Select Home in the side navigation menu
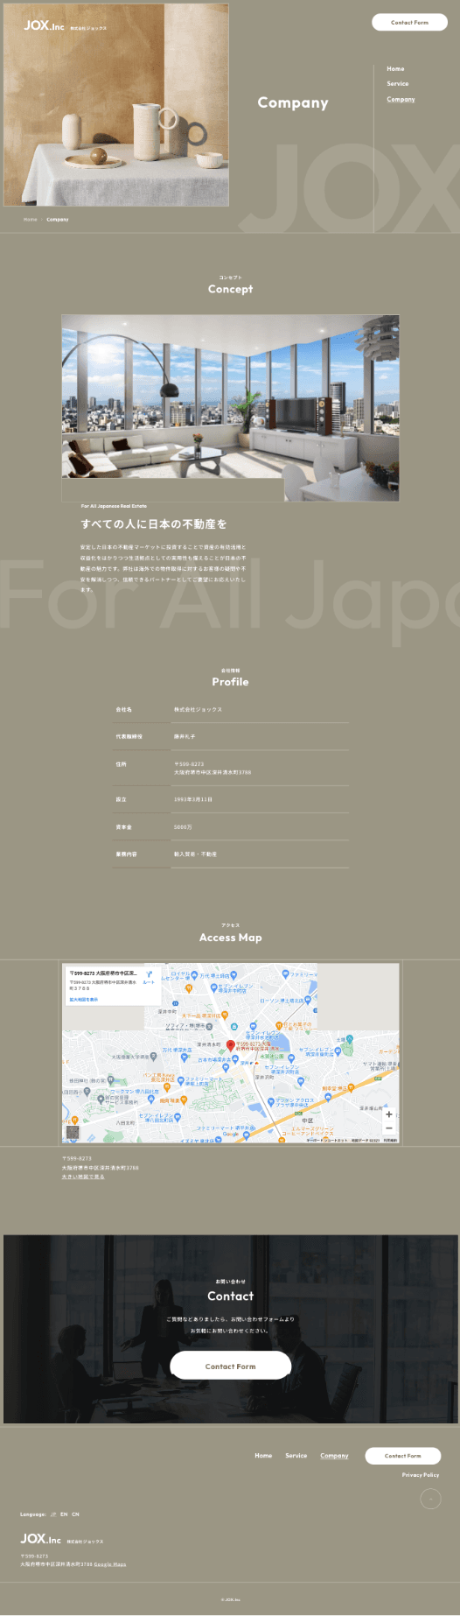This screenshot has width=460, height=1616. pyautogui.click(x=395, y=68)
